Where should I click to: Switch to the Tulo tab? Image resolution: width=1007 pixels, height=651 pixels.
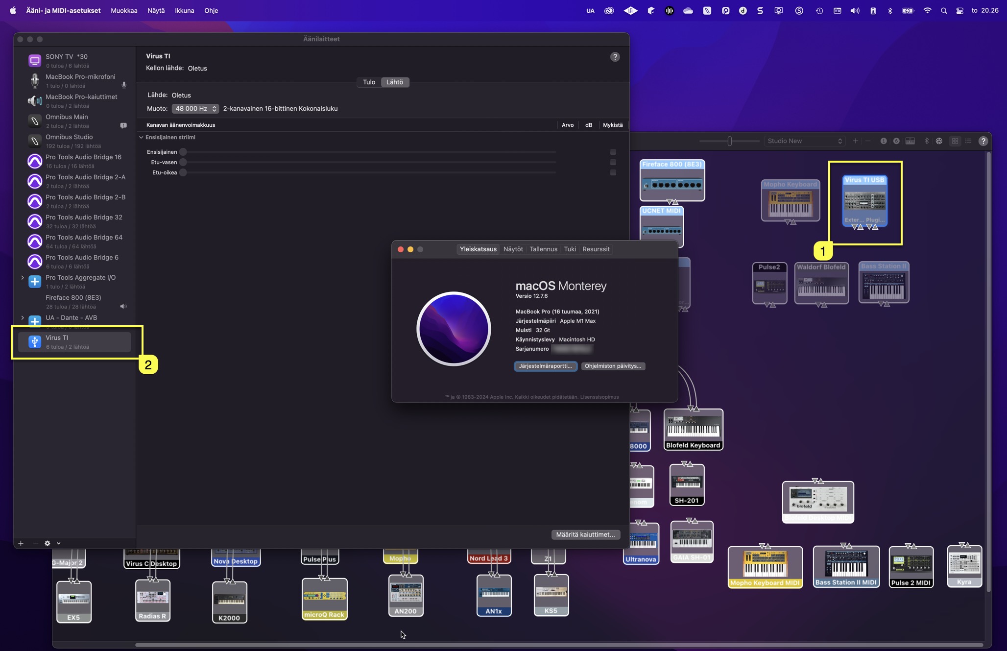click(x=369, y=82)
